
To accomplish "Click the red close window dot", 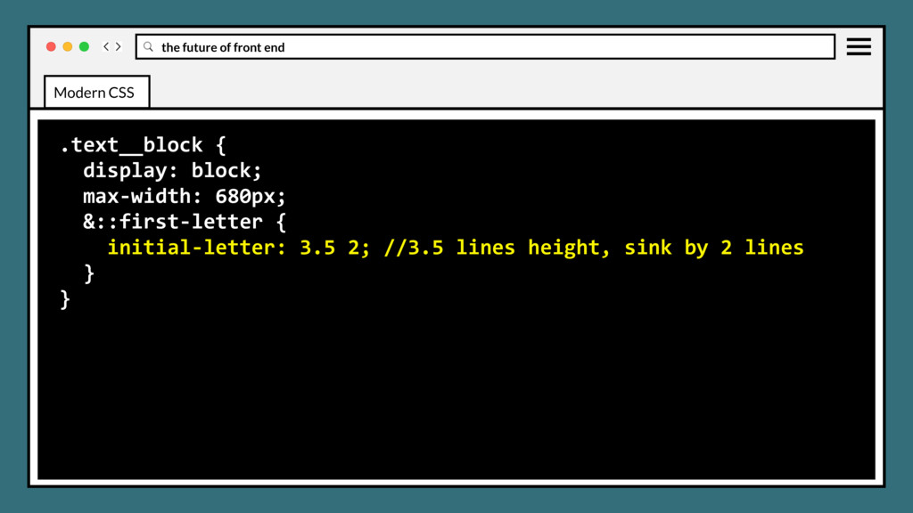I will click(x=51, y=46).
